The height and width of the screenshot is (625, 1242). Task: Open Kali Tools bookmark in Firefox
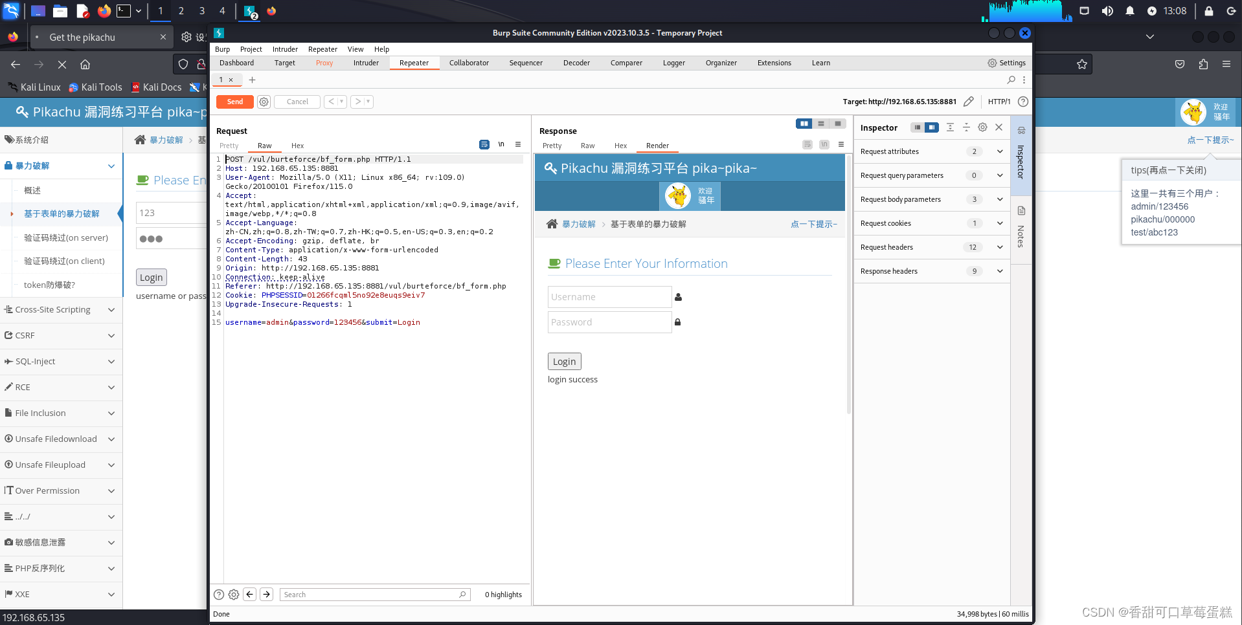pyautogui.click(x=95, y=87)
